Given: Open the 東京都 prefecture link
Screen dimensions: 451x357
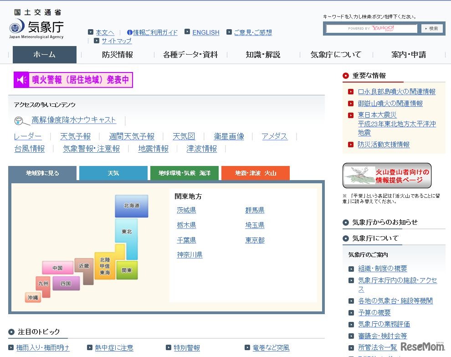Looking at the screenshot, I should [254, 240].
